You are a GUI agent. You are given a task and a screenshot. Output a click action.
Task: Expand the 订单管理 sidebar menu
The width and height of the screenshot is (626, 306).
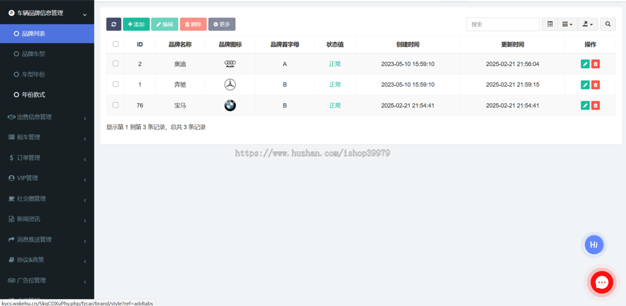[47, 157]
